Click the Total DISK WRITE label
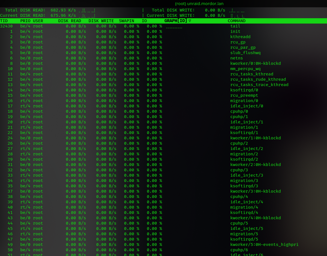Viewport: 327px width, 256px height. coord(173,10)
